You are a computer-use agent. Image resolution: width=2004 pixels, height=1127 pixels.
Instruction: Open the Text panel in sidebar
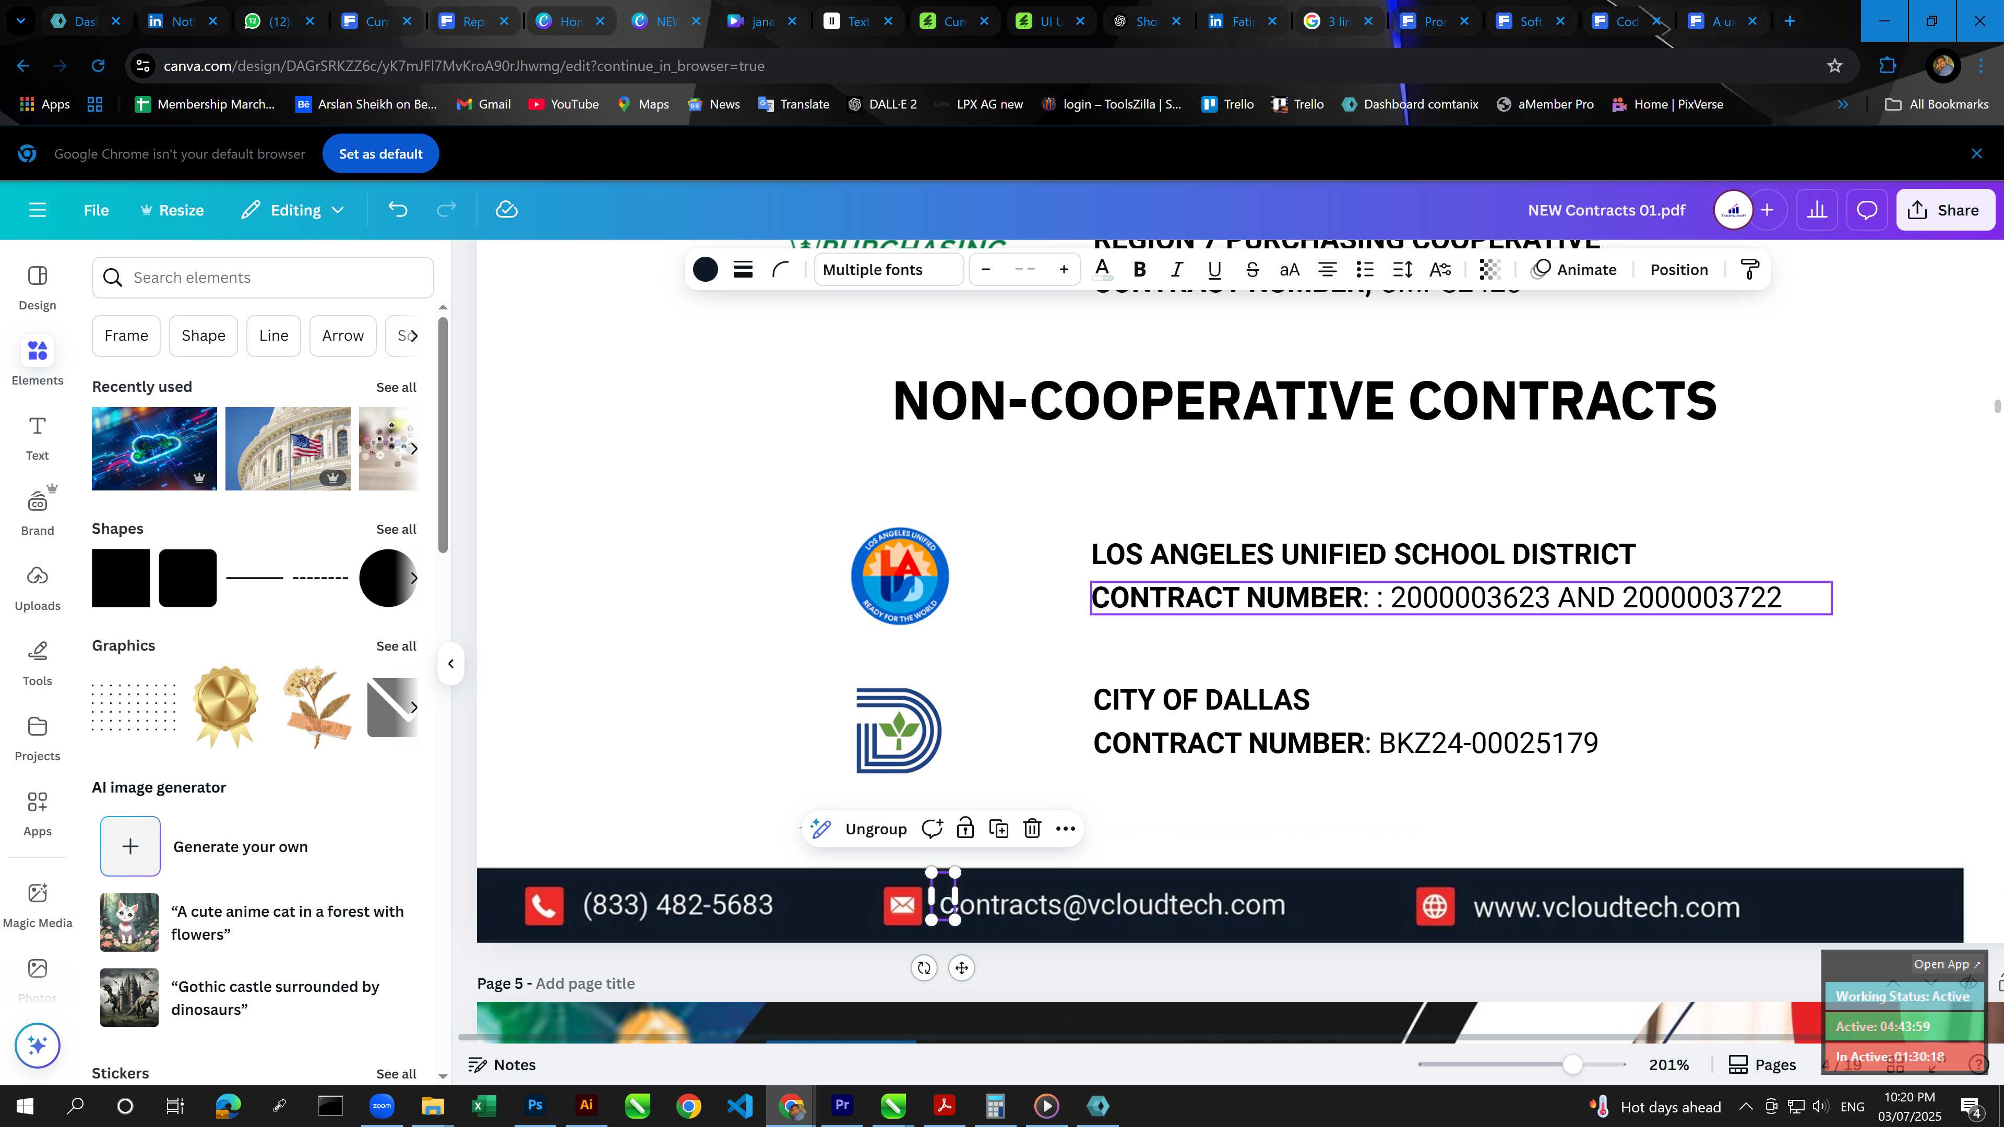pyautogui.click(x=38, y=438)
